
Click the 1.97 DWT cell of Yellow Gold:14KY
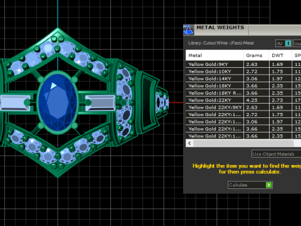(280, 78)
